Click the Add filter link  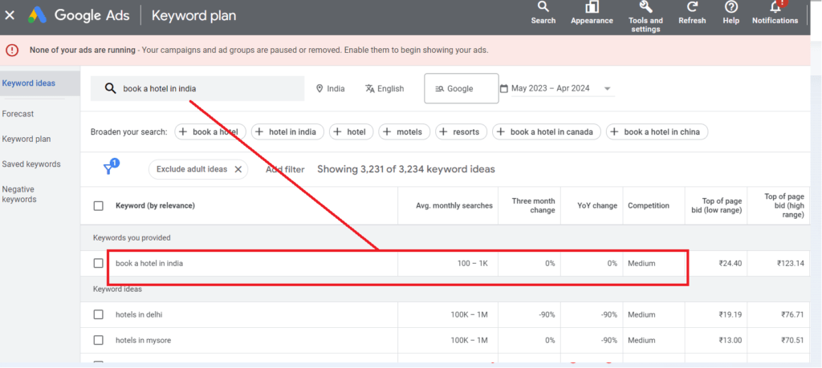point(285,169)
